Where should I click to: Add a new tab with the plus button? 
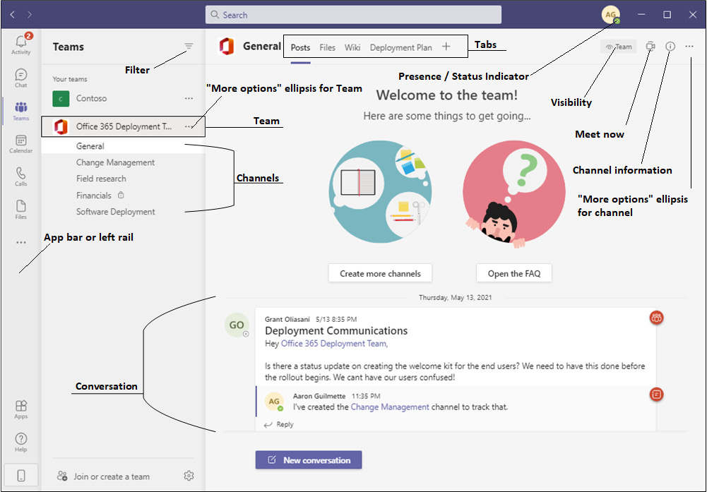pos(446,47)
